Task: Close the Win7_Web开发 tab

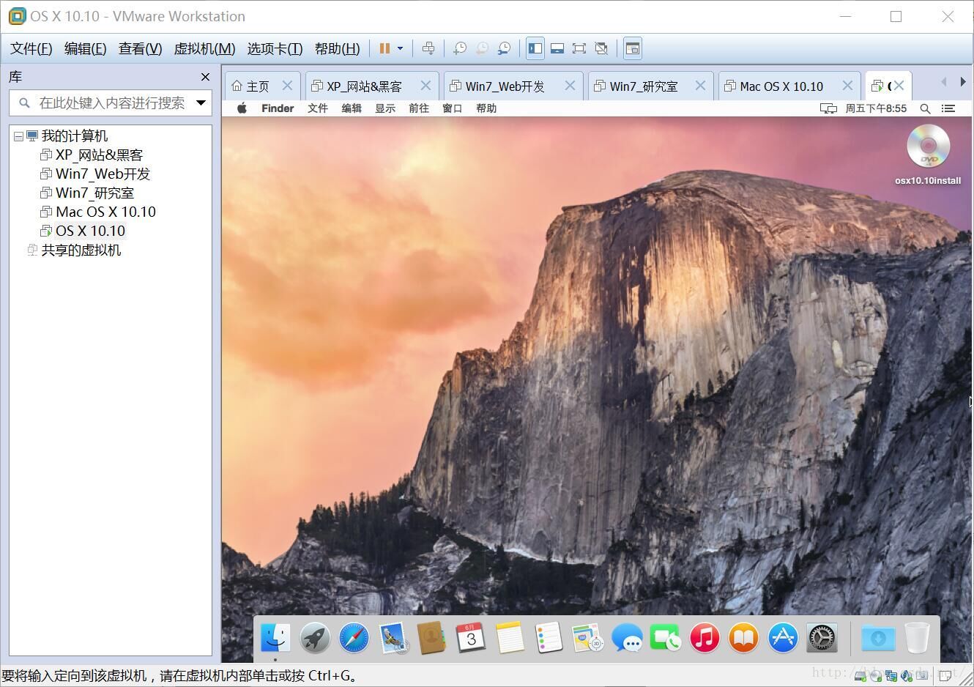Action: pyautogui.click(x=570, y=86)
